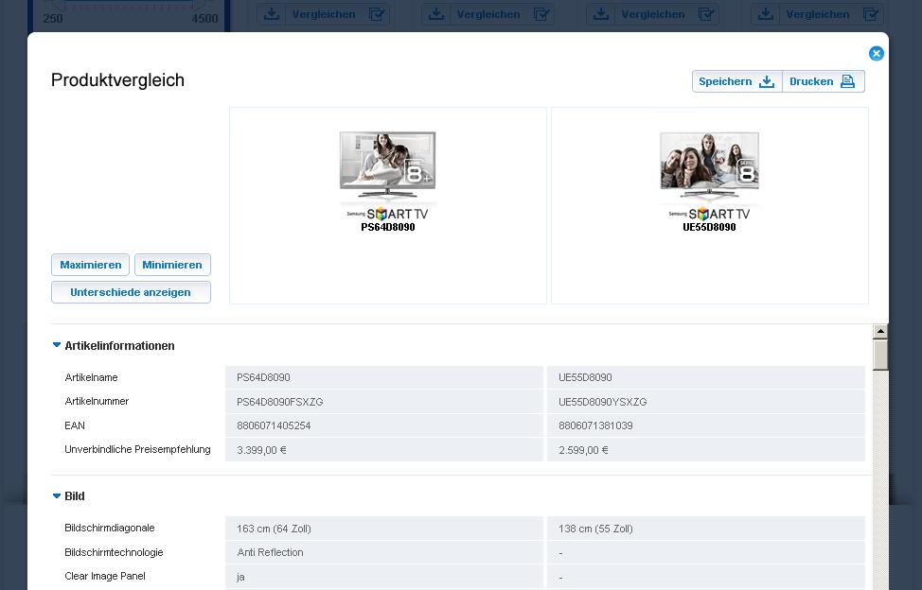Click download icon before second background Vergleichen
Image resolution: width=922 pixels, height=590 pixels.
(436, 13)
